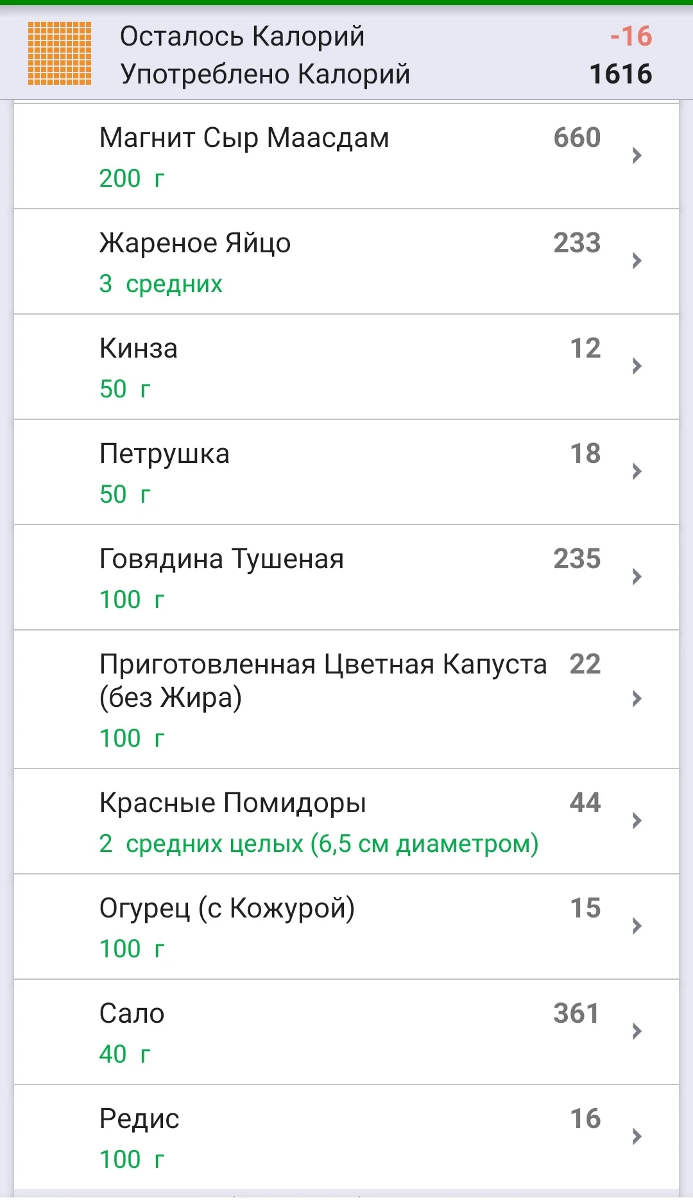Edit 200 г portion of cheese
This screenshot has width=693, height=1200.
(x=132, y=178)
